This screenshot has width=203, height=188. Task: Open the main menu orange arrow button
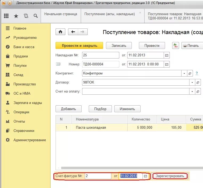[x=10, y=3]
